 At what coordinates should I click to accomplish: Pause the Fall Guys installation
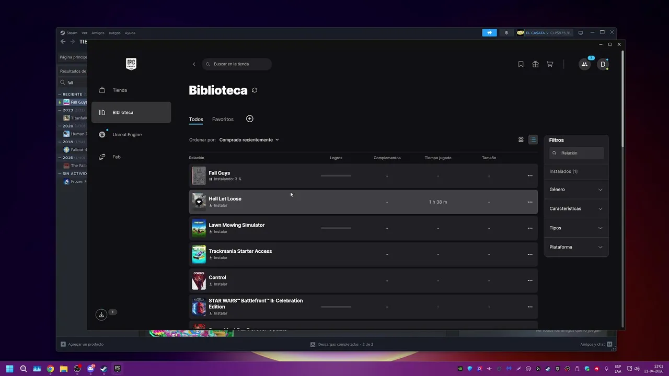point(211,179)
